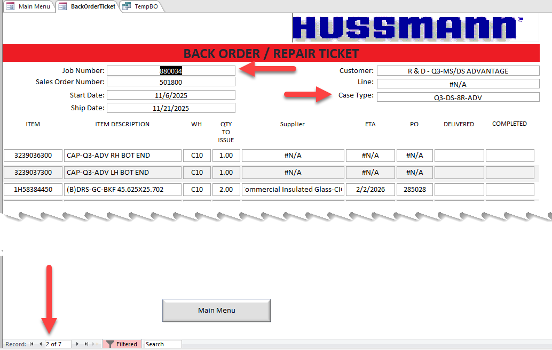Click the BACK ORDER / REPAIR TICKET heading
The image size is (552, 350).
[271, 53]
